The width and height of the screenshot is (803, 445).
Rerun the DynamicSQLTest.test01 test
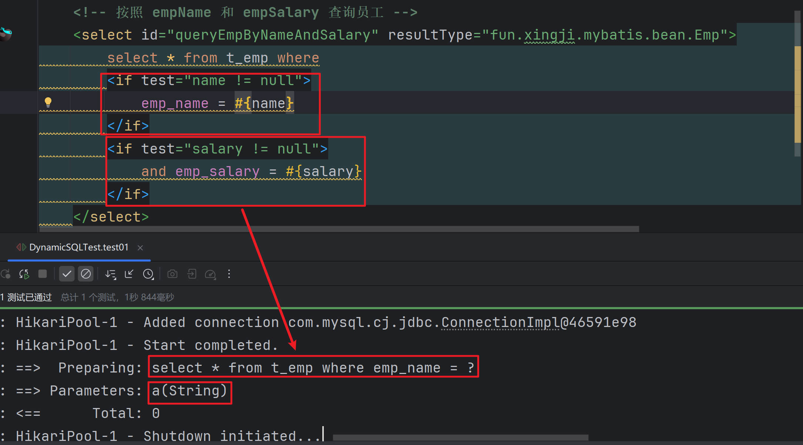(6, 274)
